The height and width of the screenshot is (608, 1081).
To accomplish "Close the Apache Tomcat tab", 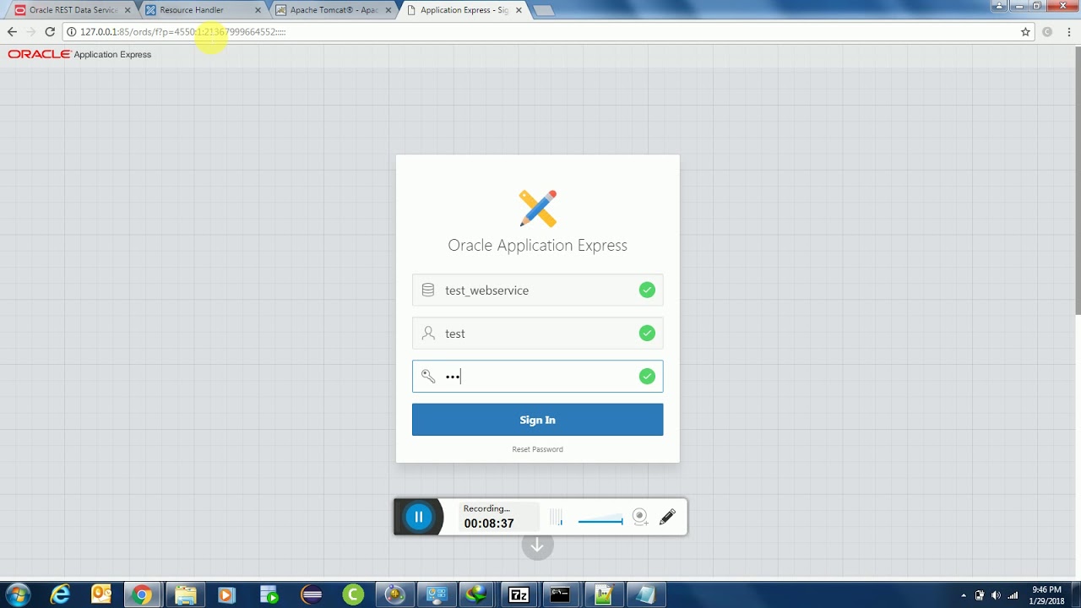I will (x=388, y=10).
